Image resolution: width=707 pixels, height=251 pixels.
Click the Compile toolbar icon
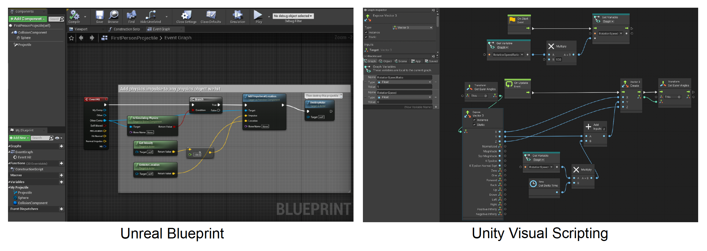(74, 15)
